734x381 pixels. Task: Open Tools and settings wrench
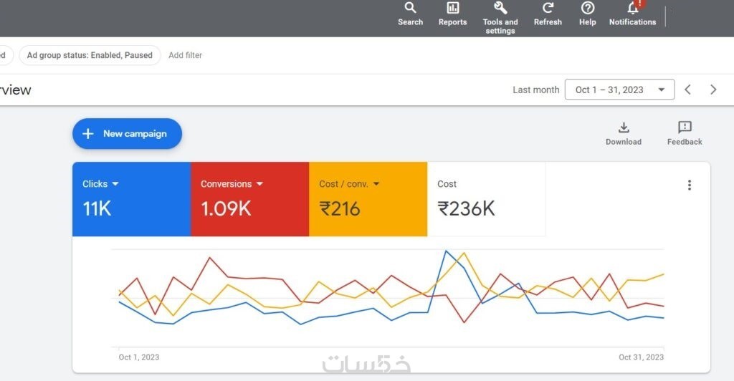pos(500,18)
